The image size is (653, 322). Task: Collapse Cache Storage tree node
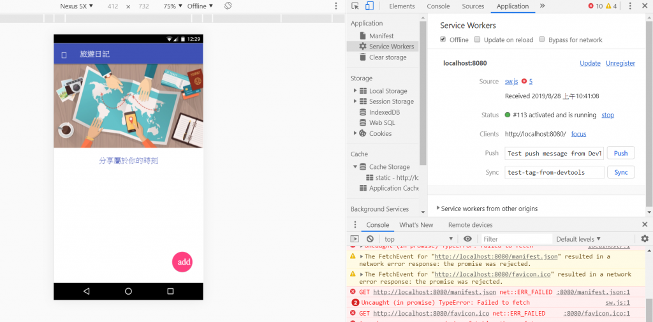(355, 166)
